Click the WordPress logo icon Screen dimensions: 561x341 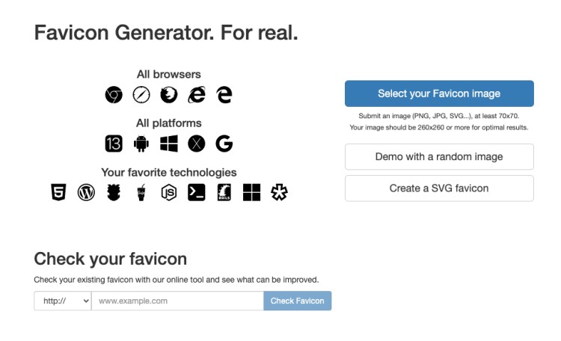(x=86, y=193)
